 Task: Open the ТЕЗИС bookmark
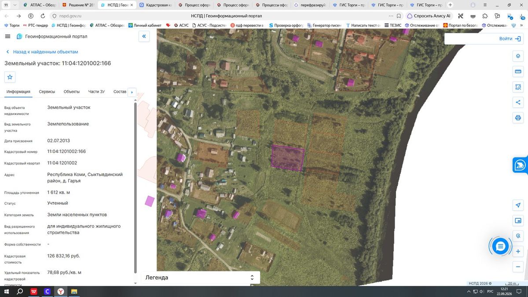[x=392, y=26]
